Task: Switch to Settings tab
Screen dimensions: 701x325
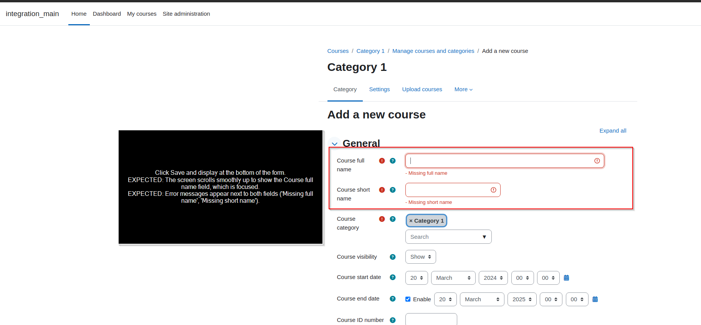Action: (379, 89)
